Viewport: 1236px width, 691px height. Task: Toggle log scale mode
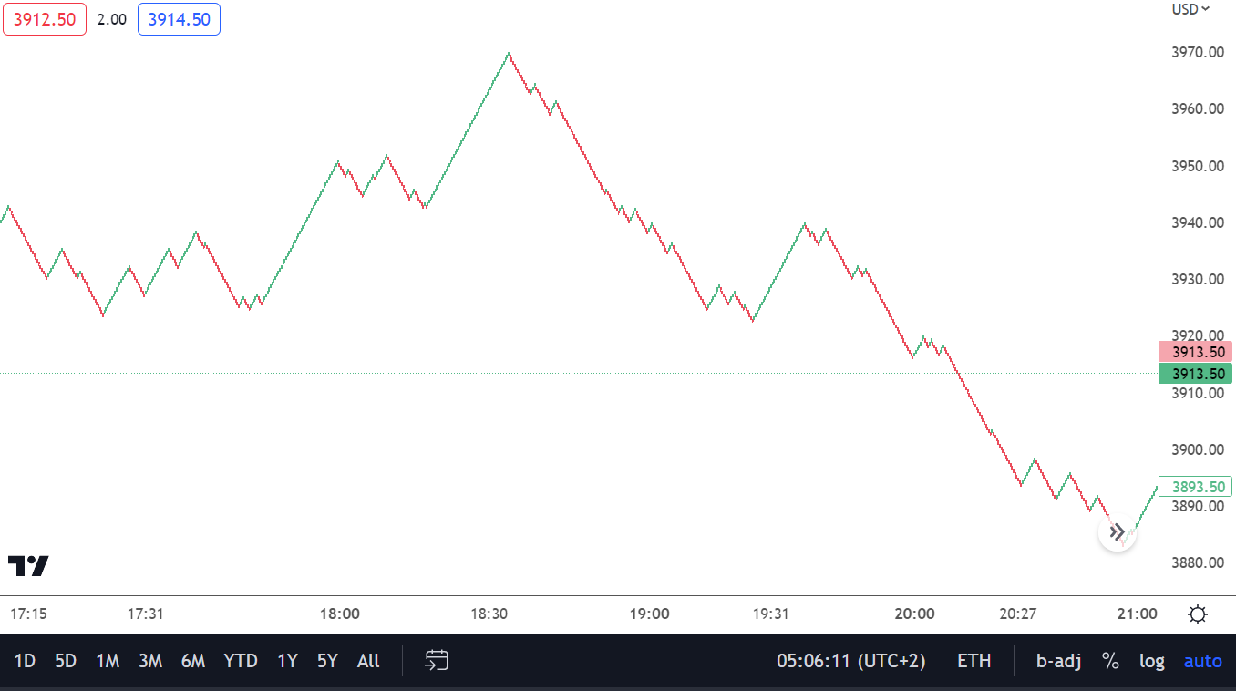point(1152,661)
